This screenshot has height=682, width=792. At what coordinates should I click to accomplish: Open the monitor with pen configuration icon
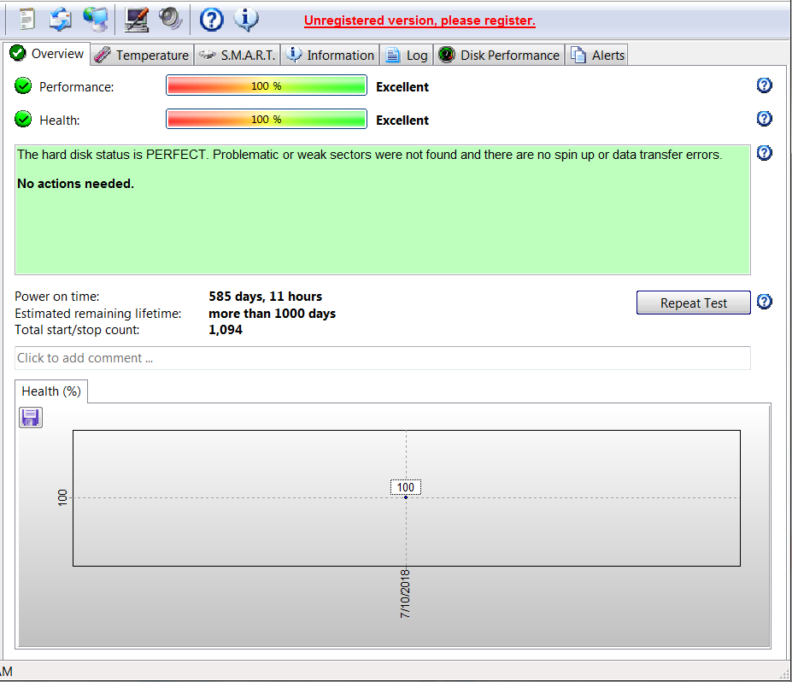coord(137,20)
